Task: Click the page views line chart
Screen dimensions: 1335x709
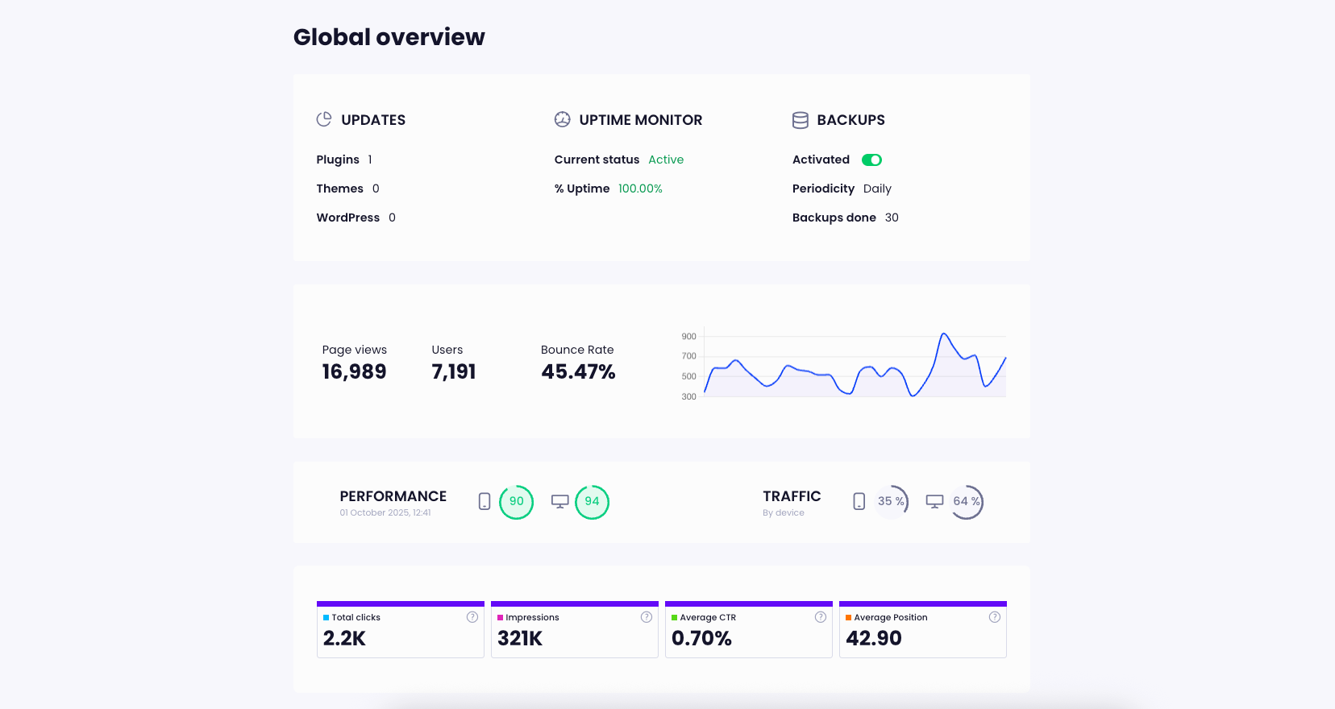Action: click(x=855, y=367)
